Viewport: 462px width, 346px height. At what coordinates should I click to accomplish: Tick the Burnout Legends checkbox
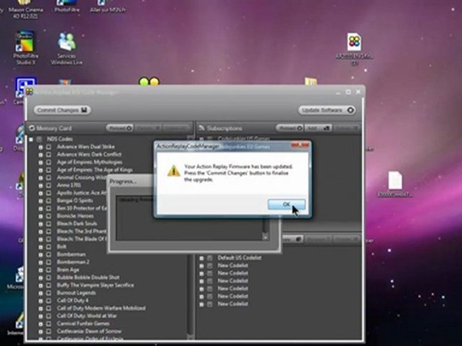[x=49, y=293]
